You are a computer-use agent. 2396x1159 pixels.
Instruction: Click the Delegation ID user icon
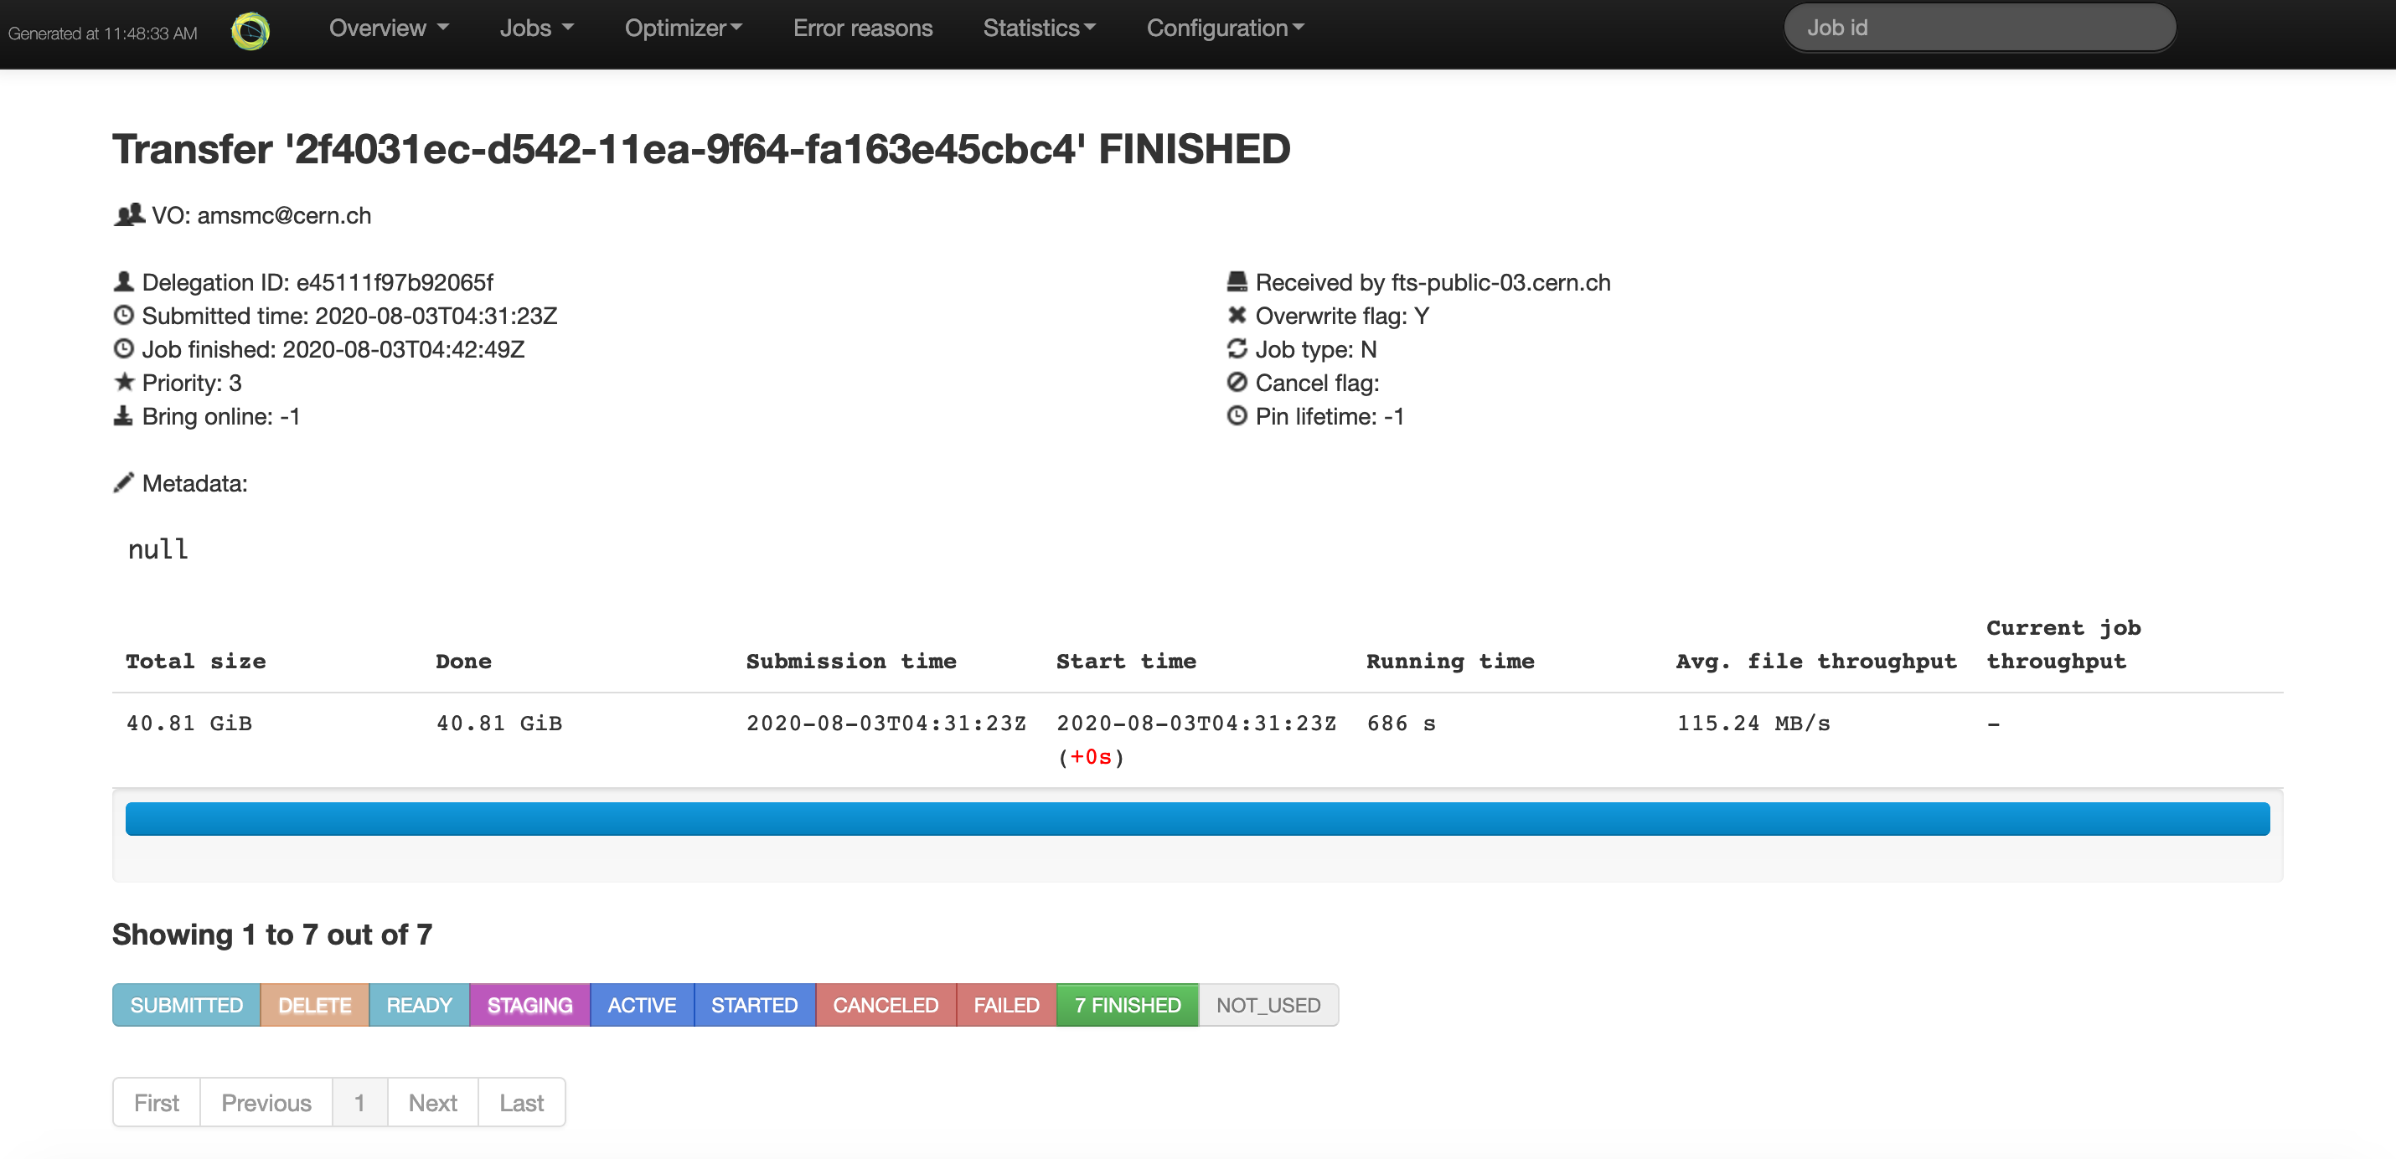pos(123,281)
